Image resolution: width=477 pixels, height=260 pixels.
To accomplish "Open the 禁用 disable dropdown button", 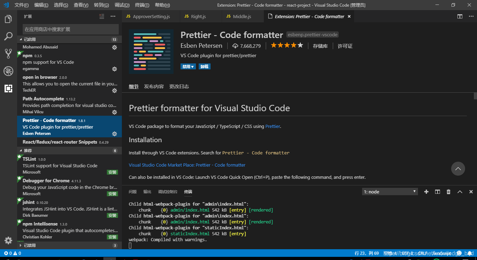I will coord(188,66).
